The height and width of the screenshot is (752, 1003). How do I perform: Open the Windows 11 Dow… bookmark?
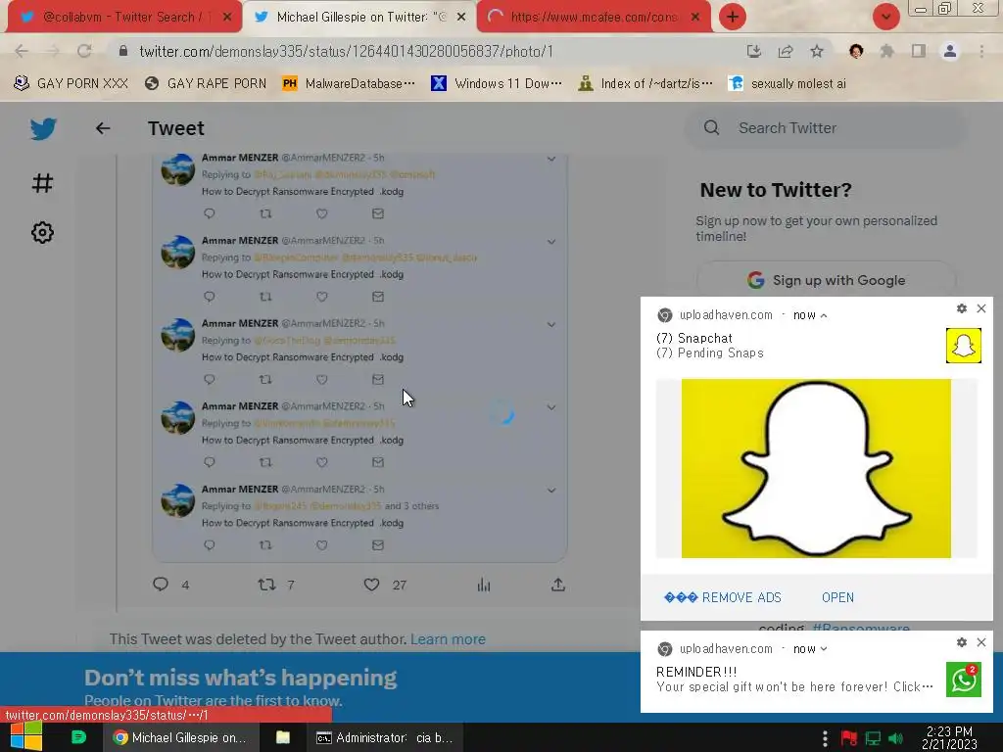[x=497, y=84]
